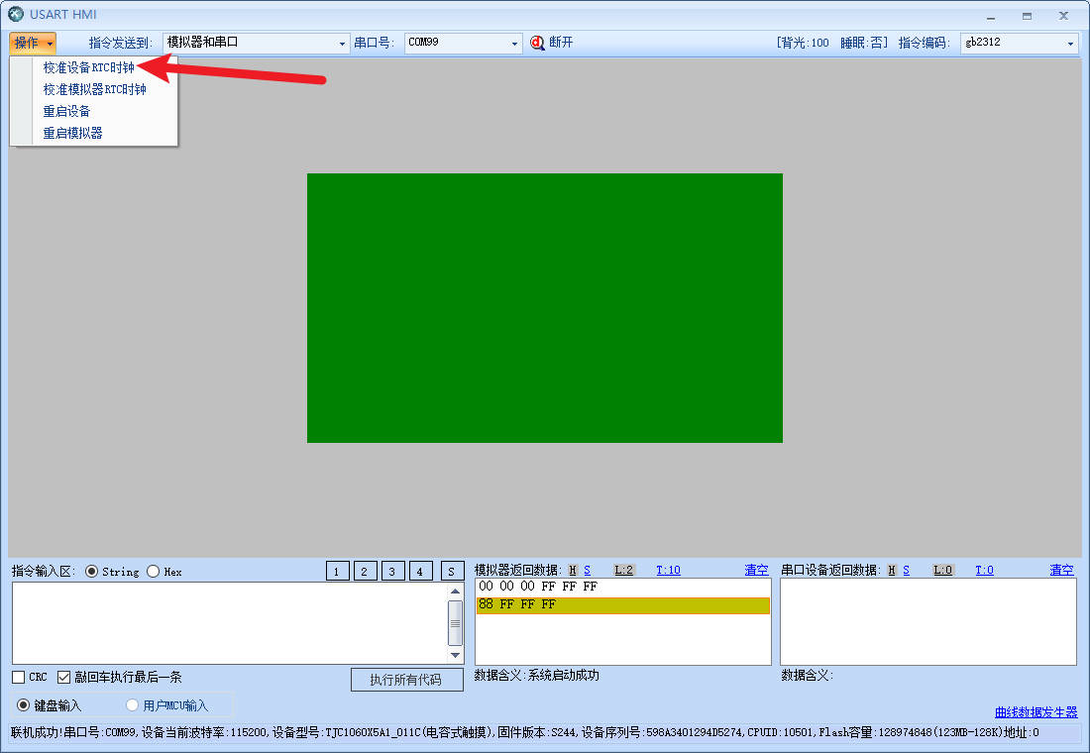Open the 曲线数据发生器 link

[1035, 712]
